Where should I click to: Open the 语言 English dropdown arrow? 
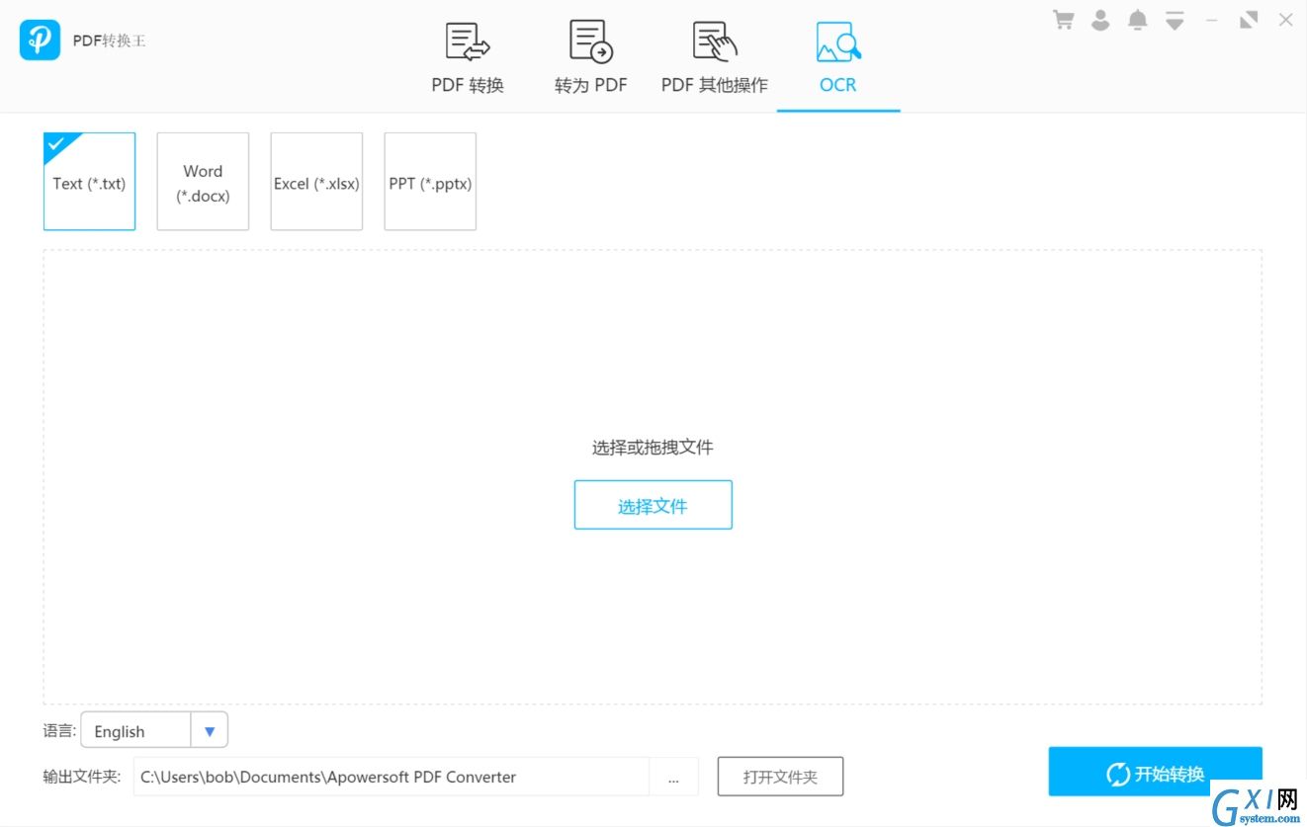point(210,730)
